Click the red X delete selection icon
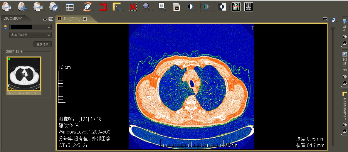 tap(133, 7)
